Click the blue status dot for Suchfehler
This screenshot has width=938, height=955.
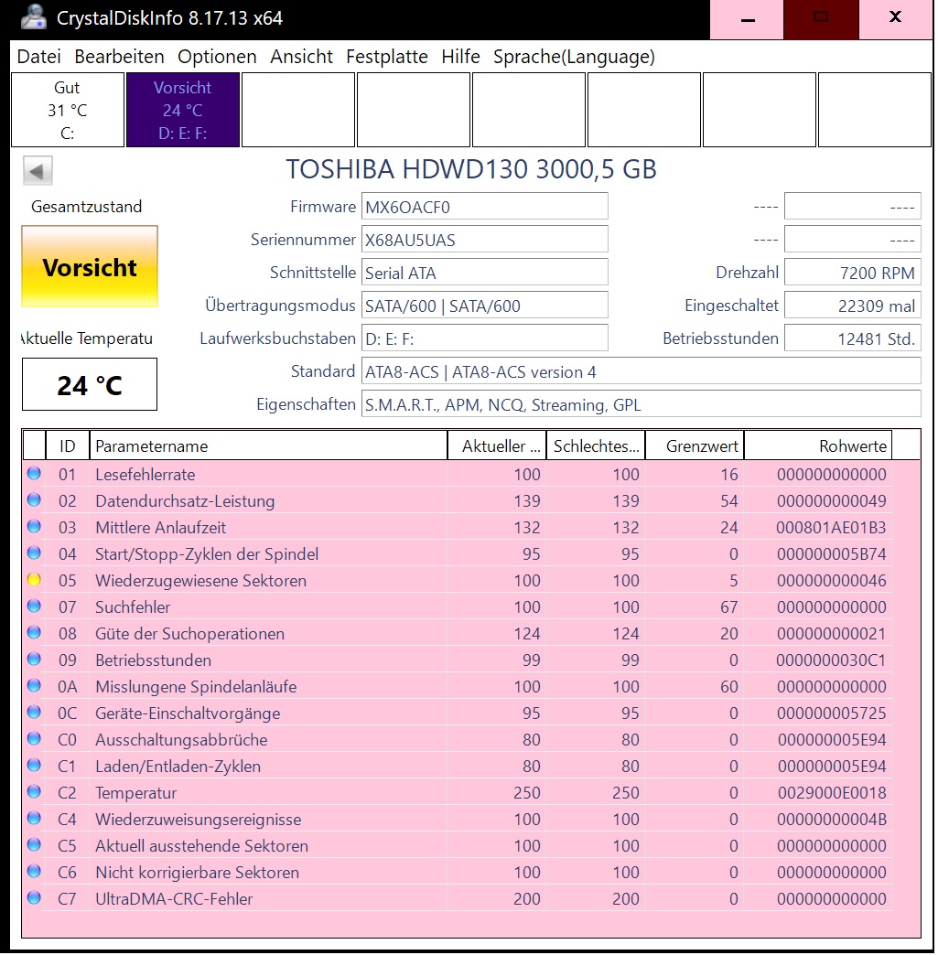coord(34,606)
